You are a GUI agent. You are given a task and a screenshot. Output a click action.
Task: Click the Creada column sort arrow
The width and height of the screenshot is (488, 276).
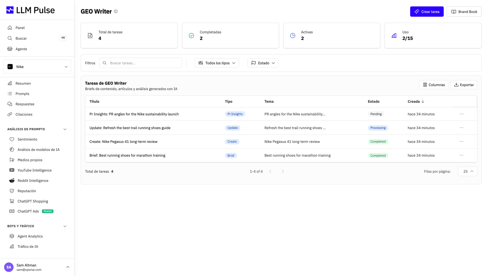[423, 102]
